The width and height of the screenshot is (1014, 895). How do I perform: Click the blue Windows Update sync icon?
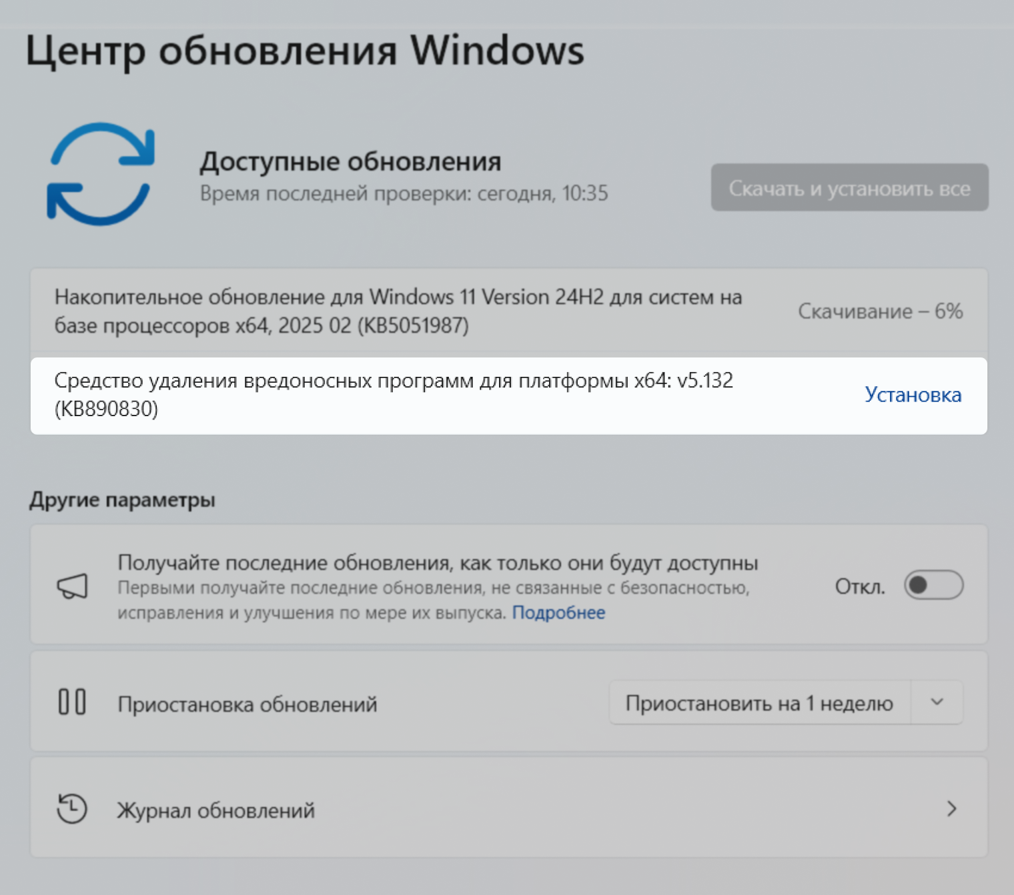[101, 173]
